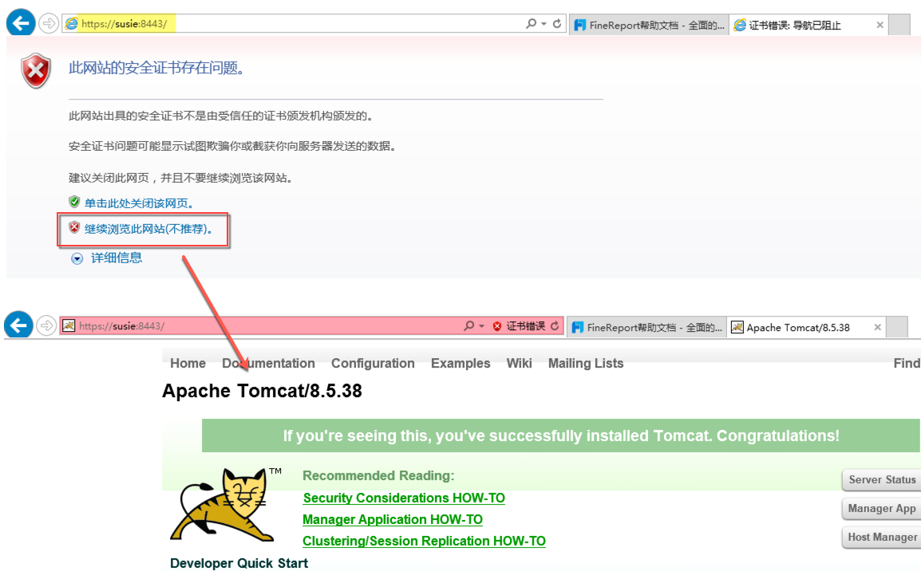Open a new tab in the lower browser window
The width and height of the screenshot is (921, 571).
pos(897,328)
